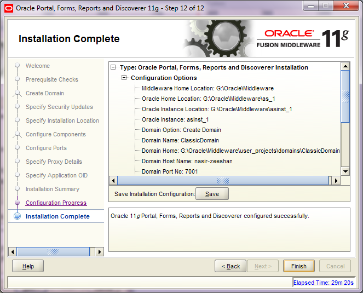Image resolution: width=363 pixels, height=293 pixels.
Task: Select 'Domain Name: ClassicDomain' row
Action: pos(180,140)
